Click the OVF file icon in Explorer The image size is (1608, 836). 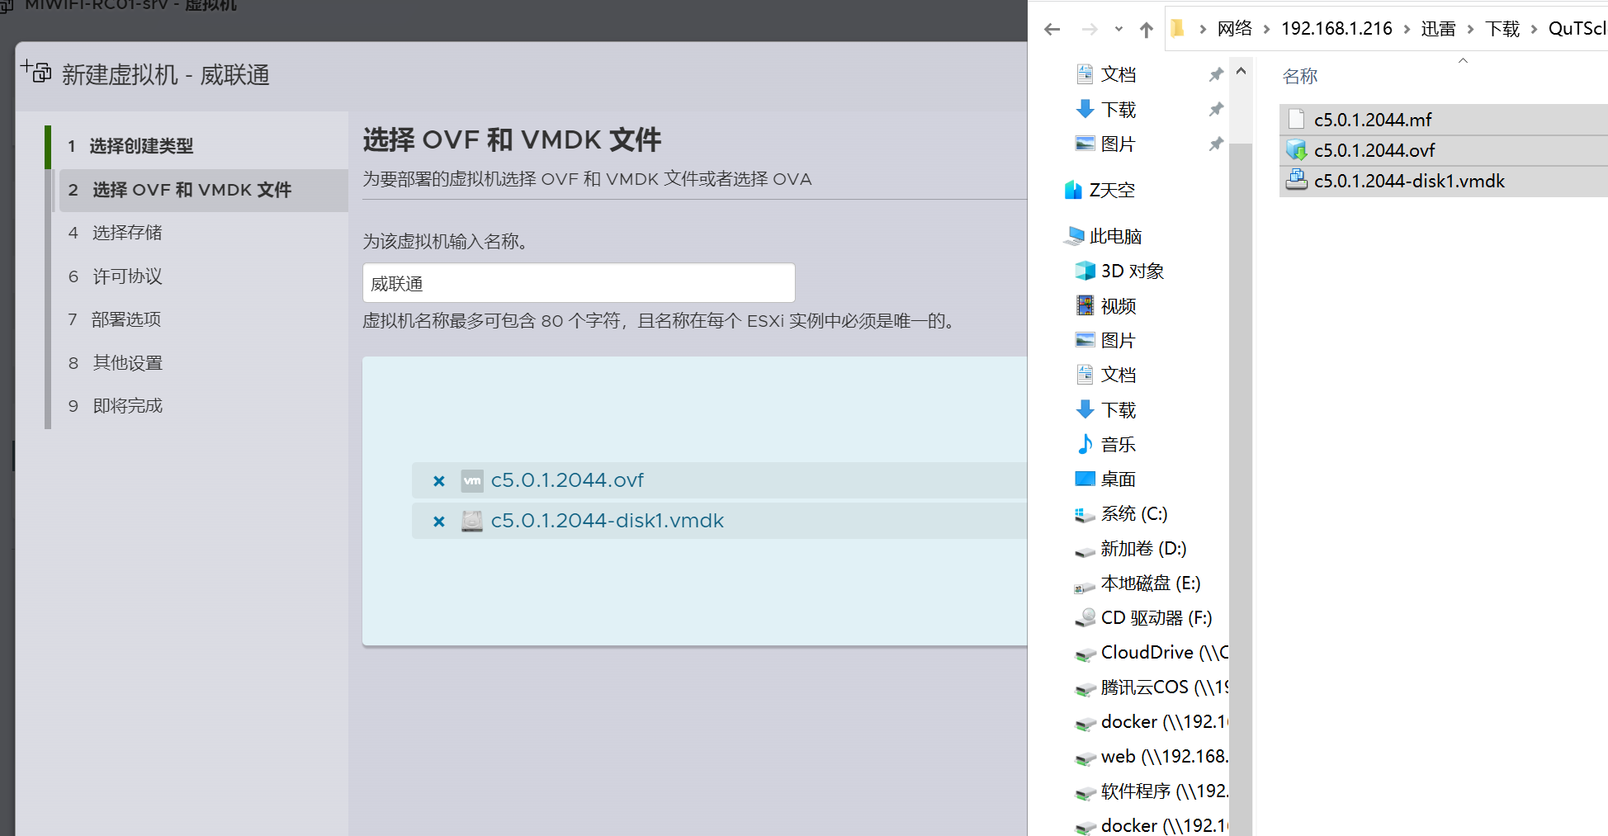(1297, 150)
